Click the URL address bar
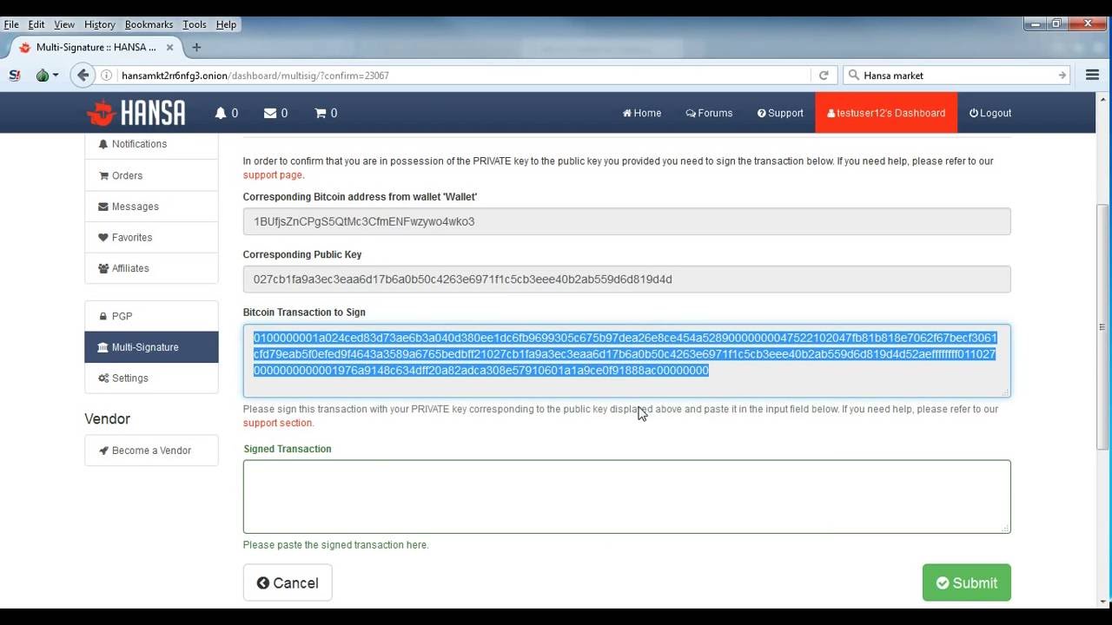This screenshot has height=625, width=1112. (465, 76)
